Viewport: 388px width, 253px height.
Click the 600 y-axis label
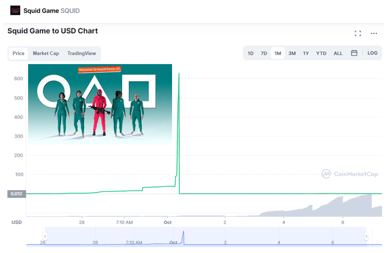pos(19,79)
